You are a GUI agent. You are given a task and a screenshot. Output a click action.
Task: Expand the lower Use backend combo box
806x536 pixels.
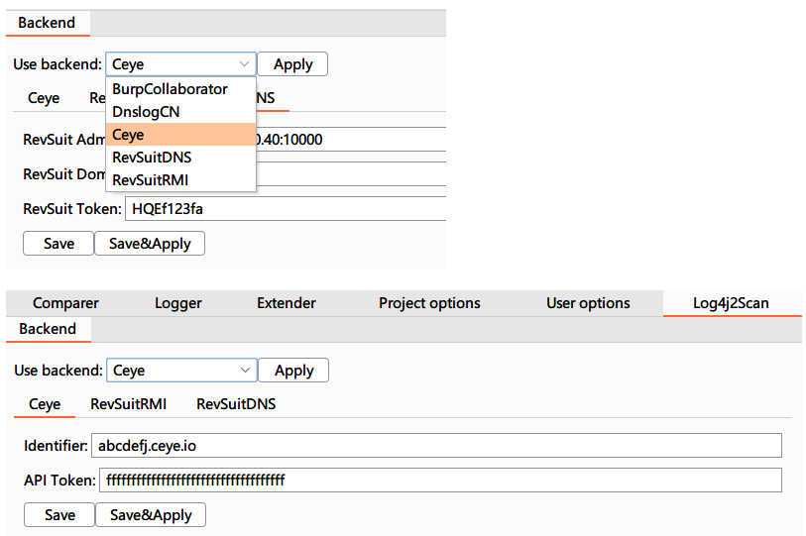tap(181, 370)
